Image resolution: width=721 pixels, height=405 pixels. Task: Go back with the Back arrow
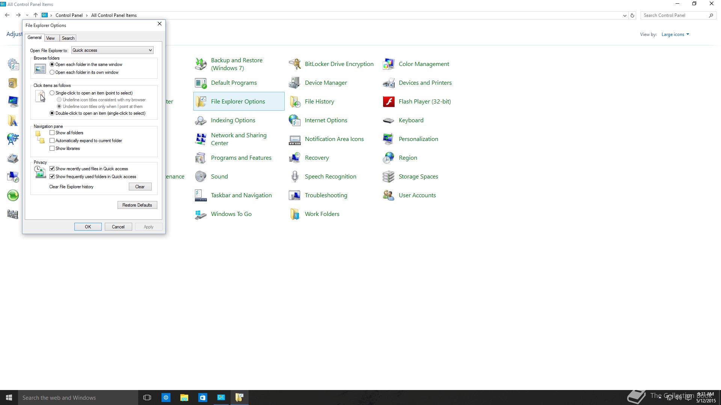7,15
